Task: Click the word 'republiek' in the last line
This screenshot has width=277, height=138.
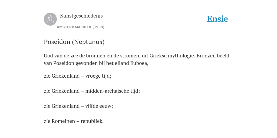Action: [x=91, y=121]
